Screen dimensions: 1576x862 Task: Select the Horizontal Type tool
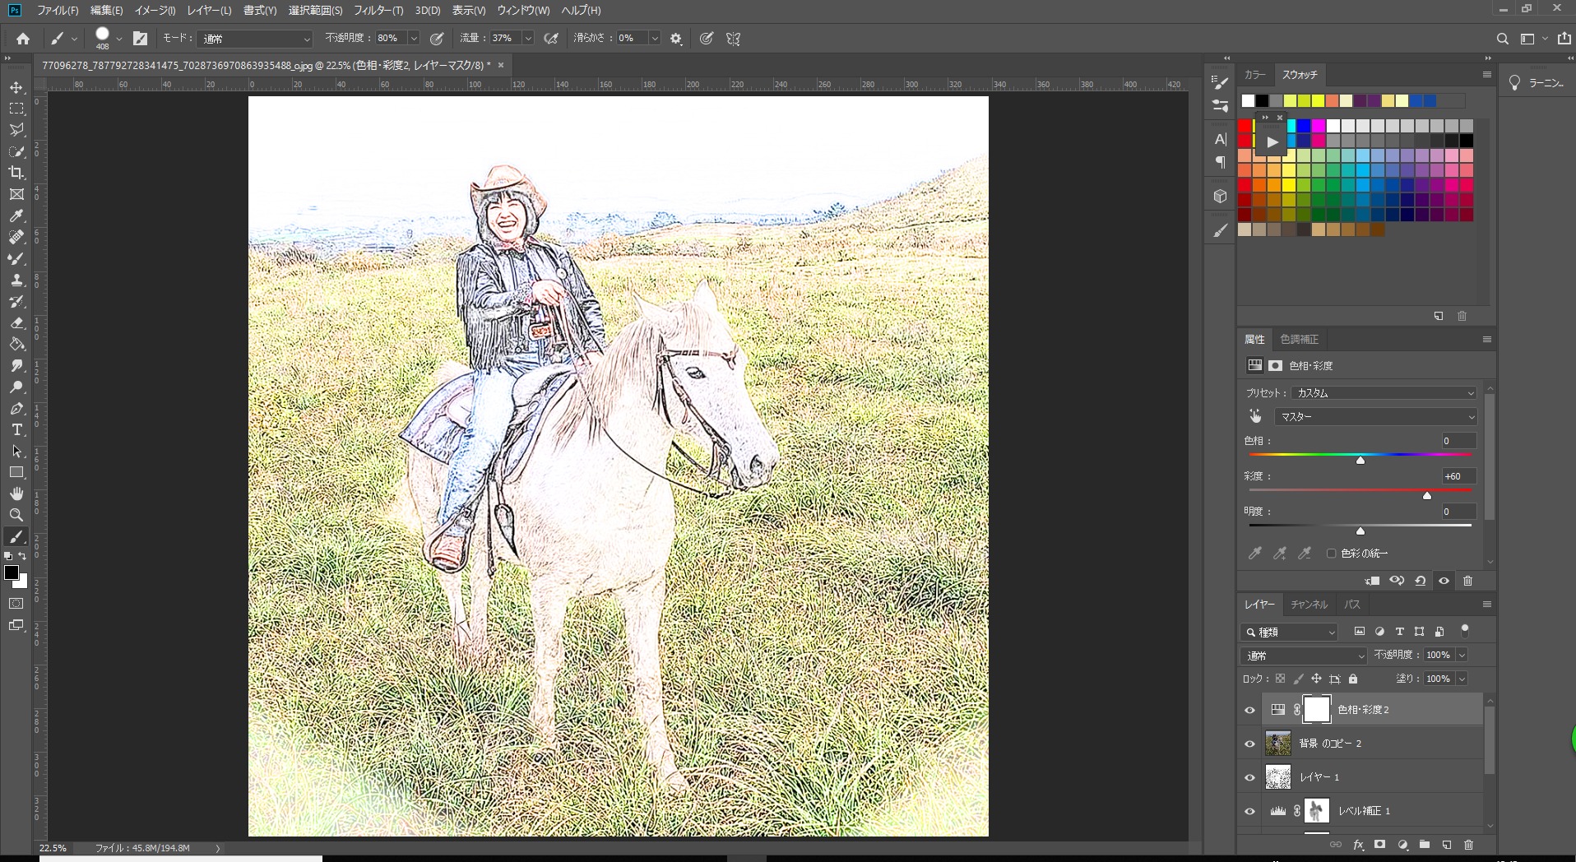pyautogui.click(x=16, y=430)
